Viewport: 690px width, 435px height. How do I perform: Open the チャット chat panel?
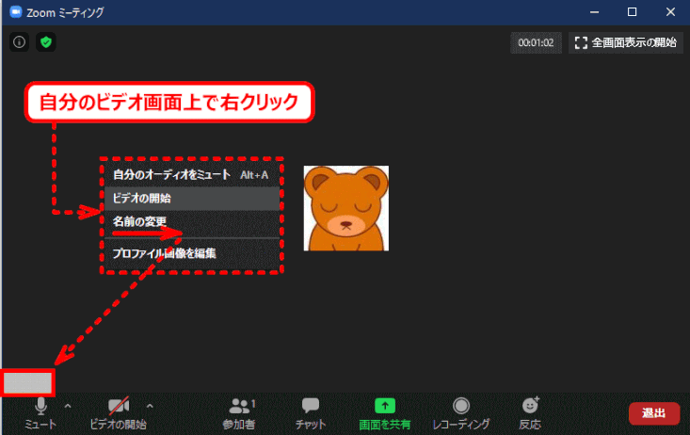[x=311, y=413]
